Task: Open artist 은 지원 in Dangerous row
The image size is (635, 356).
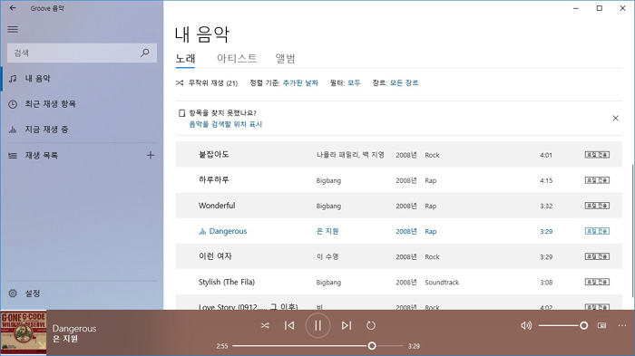Action: (x=327, y=231)
